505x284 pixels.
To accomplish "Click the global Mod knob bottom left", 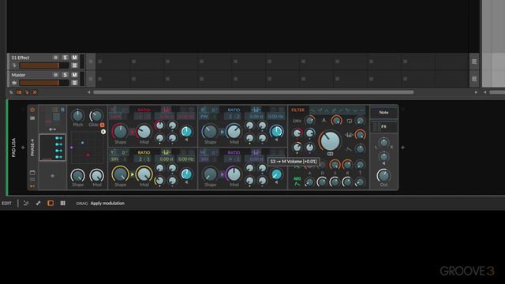I will [96, 175].
